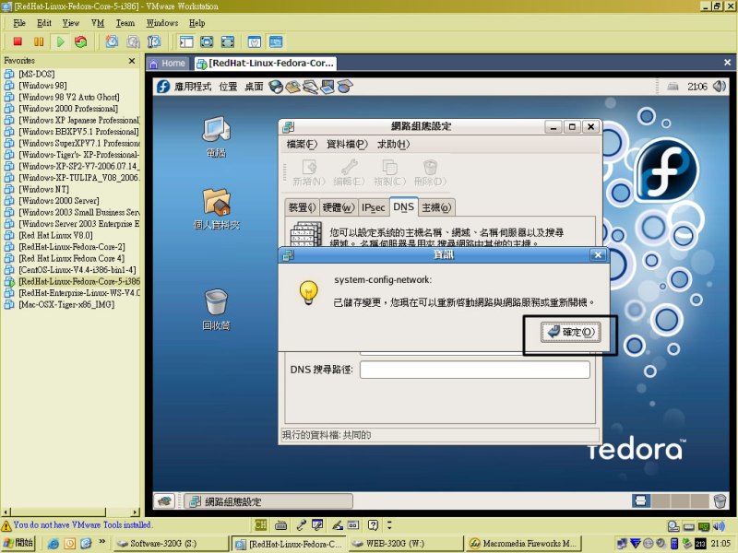Switch to Software-320G (S:) taskbar window

(171, 544)
